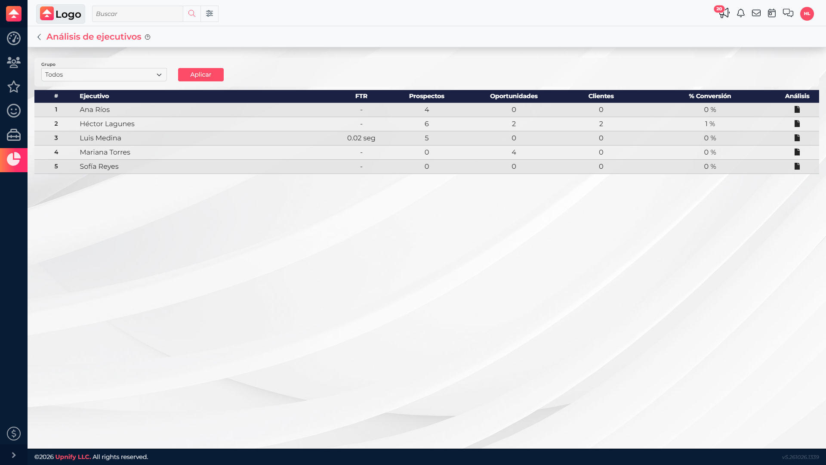This screenshot has height=465, width=826.
Task: Open the star favorites sidebar icon
Action: point(14,87)
